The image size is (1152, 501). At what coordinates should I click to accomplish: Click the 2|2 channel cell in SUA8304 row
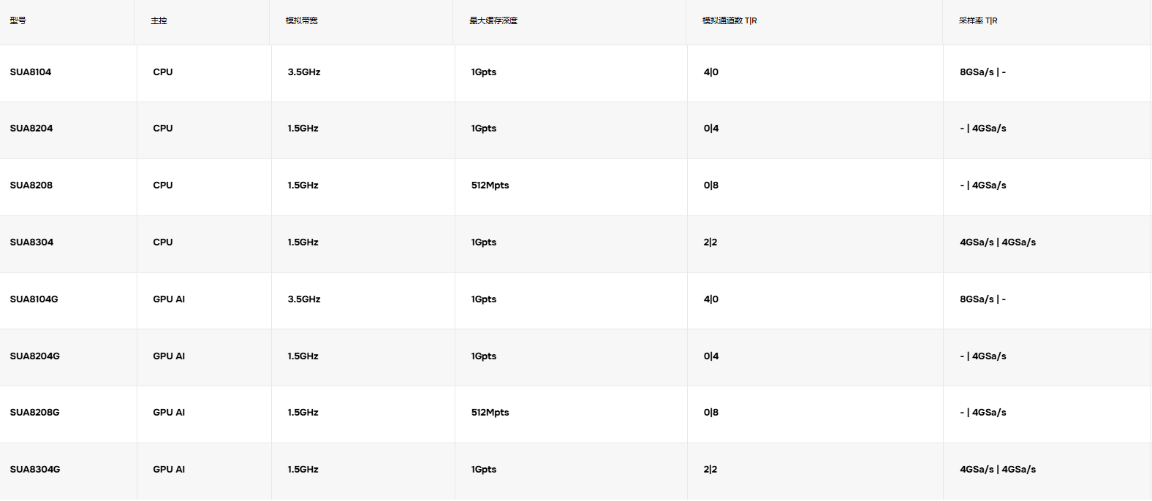[710, 242]
